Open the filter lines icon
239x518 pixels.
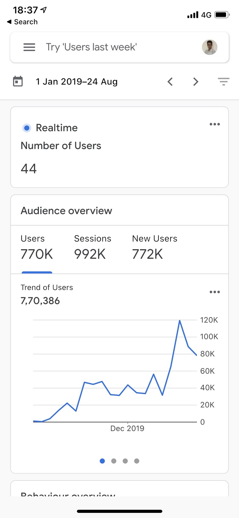coord(223,82)
